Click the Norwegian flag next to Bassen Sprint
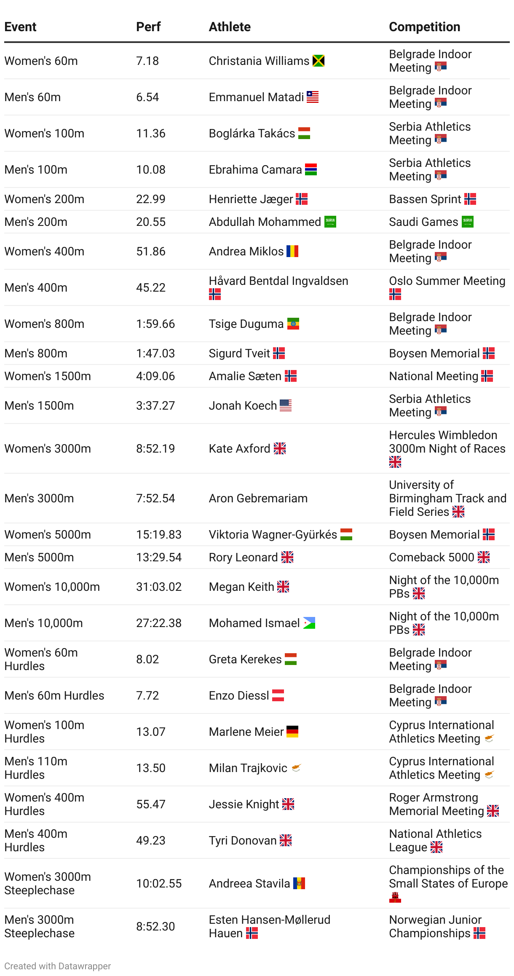514x976 pixels. click(x=470, y=199)
